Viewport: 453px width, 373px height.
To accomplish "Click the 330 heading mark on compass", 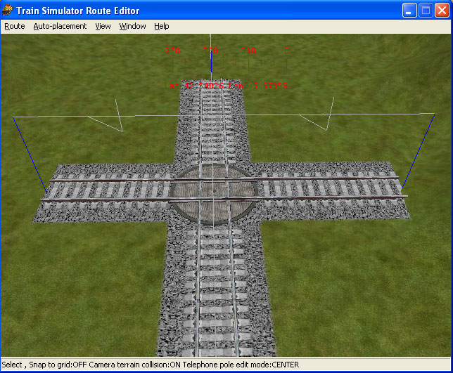I will [248, 51].
